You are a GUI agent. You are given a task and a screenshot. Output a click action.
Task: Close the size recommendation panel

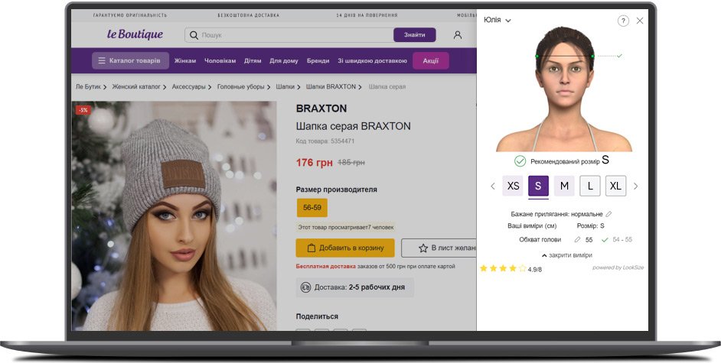(640, 21)
